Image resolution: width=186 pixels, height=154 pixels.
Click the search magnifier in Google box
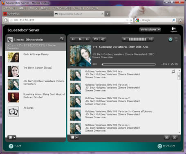click(174, 20)
